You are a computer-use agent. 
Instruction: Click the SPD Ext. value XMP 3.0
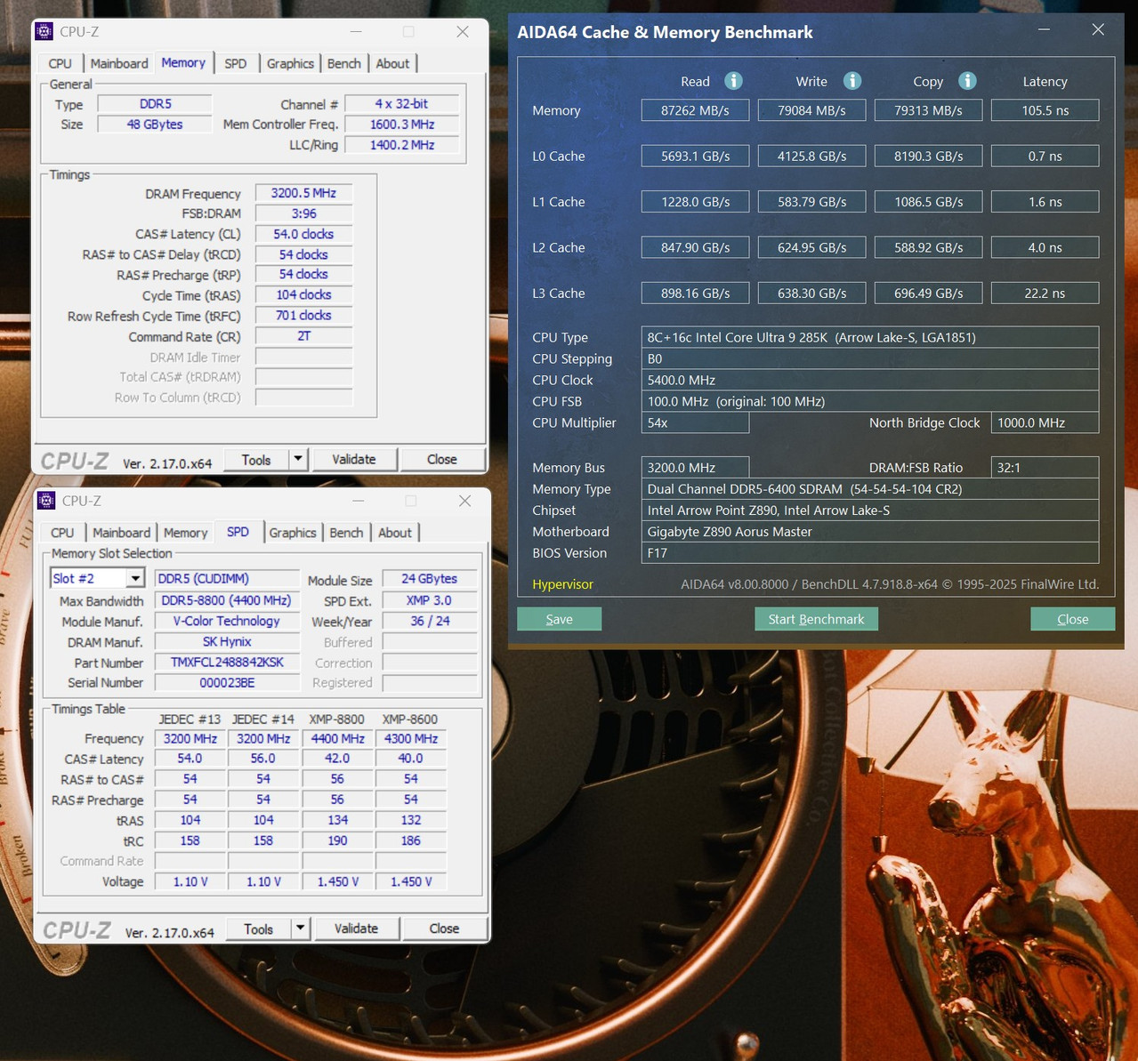(429, 600)
